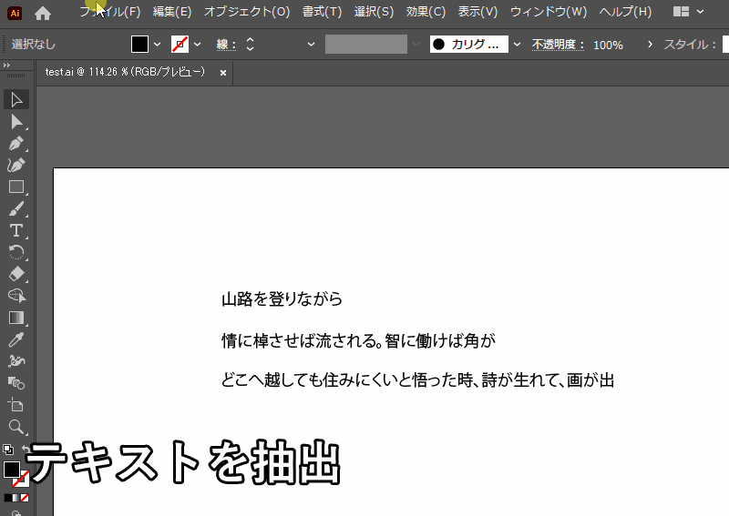The image size is (729, 516).
Task: Click the text line starting どこへ越しても
Action: click(417, 379)
